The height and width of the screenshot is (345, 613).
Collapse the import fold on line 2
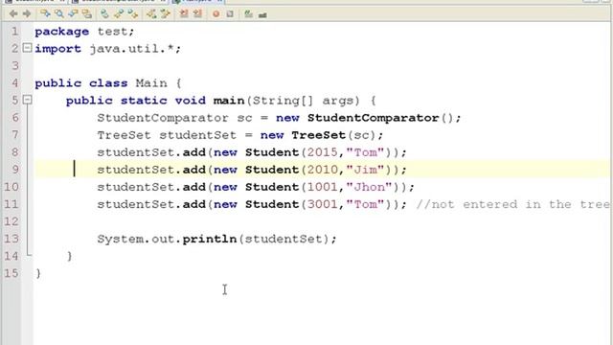27,48
